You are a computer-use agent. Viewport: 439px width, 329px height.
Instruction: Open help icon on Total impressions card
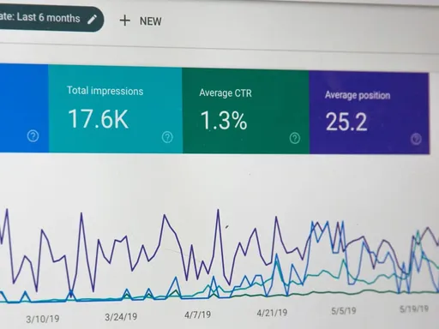167,137
